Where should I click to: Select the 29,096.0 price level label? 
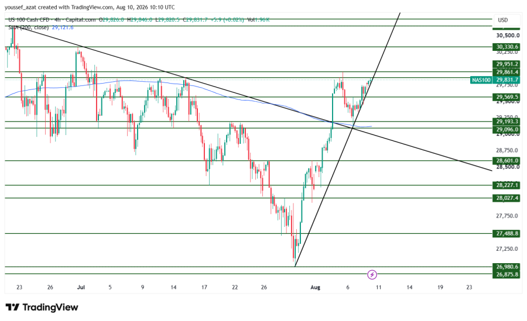507,129
